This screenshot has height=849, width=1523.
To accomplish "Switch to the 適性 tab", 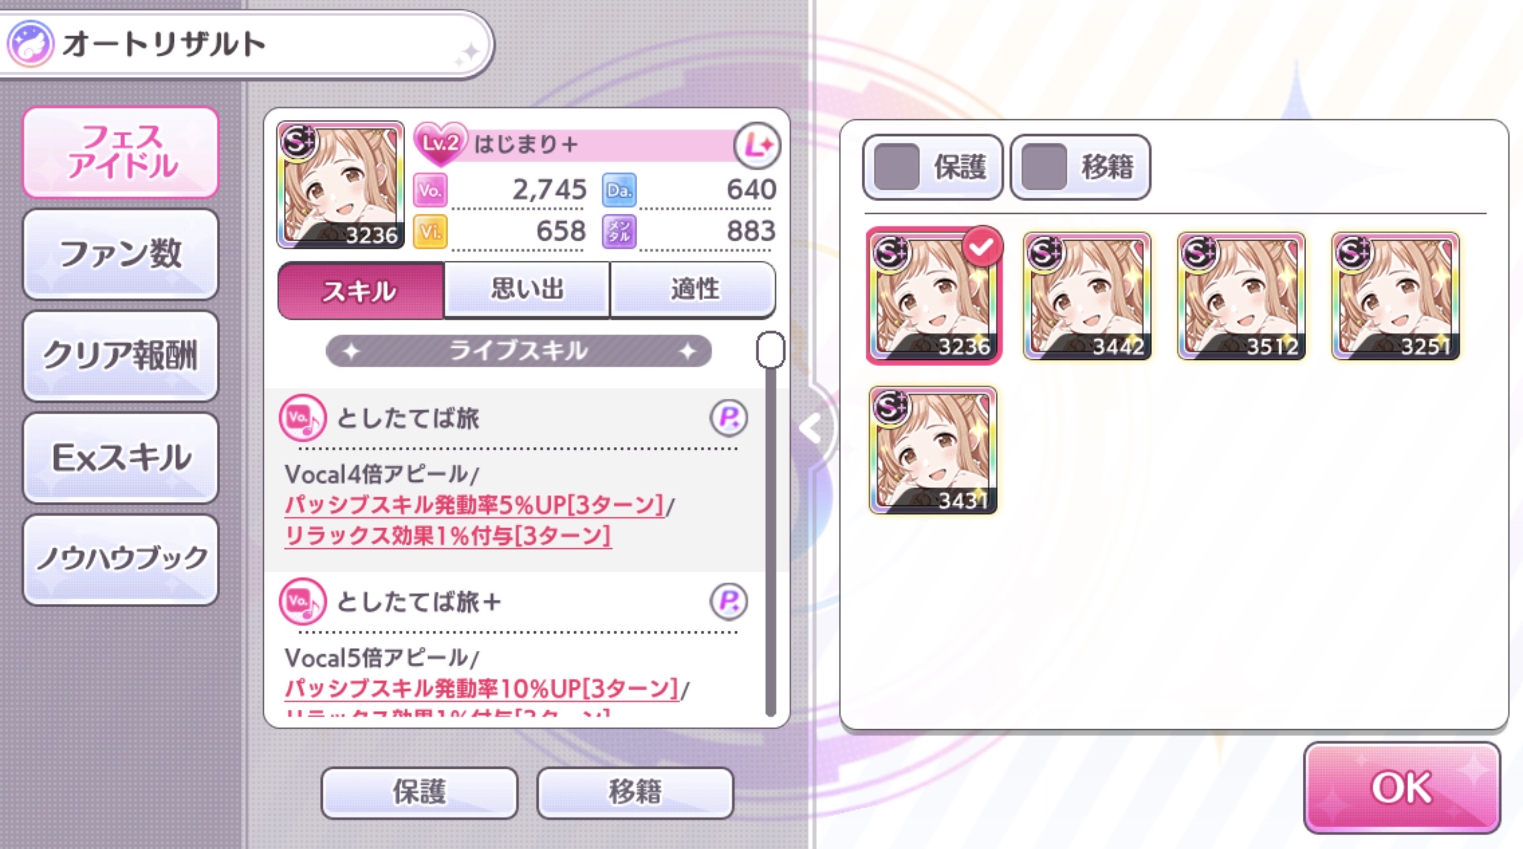I will tap(693, 290).
